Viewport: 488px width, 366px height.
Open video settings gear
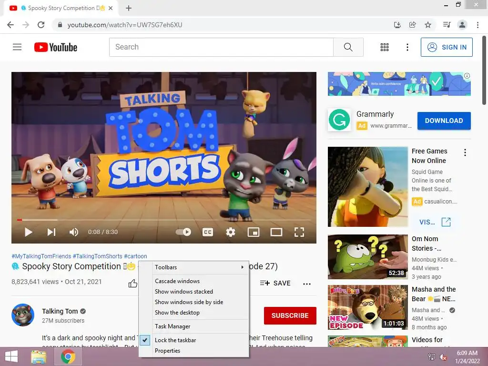point(231,232)
